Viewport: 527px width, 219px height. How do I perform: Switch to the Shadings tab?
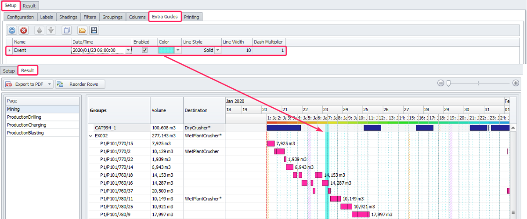[68, 17]
